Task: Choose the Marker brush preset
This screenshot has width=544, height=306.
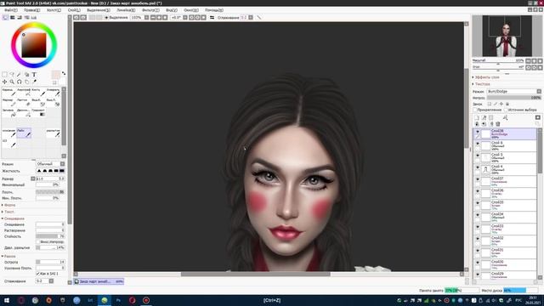Action: pos(8,102)
